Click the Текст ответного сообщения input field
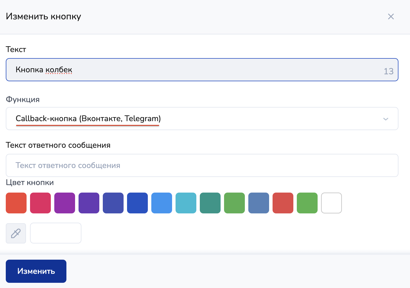 point(202,165)
